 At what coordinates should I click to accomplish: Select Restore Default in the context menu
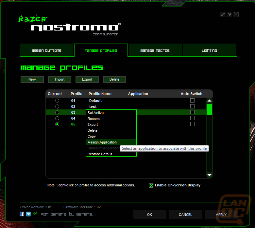[111, 154]
